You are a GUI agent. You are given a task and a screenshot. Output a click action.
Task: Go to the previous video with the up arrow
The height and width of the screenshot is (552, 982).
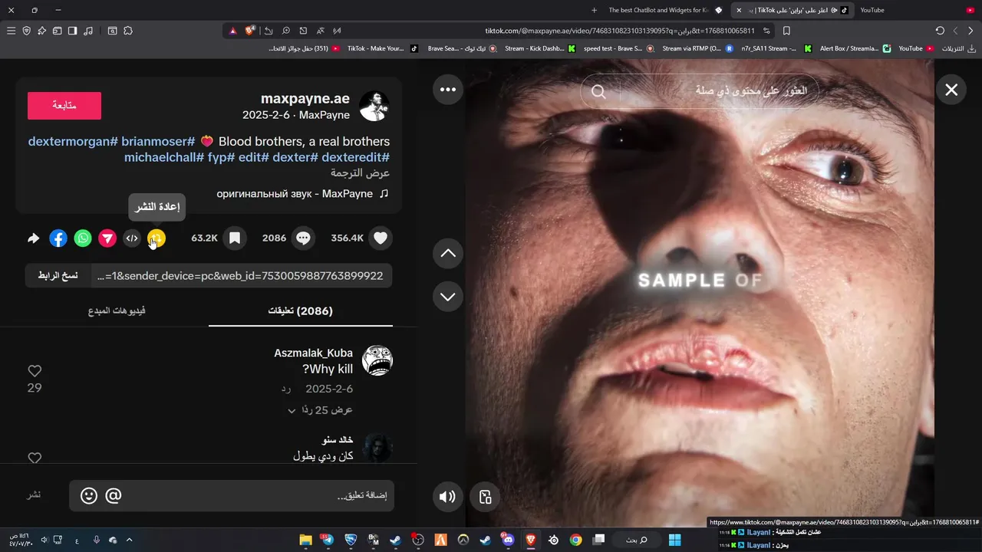[448, 253]
